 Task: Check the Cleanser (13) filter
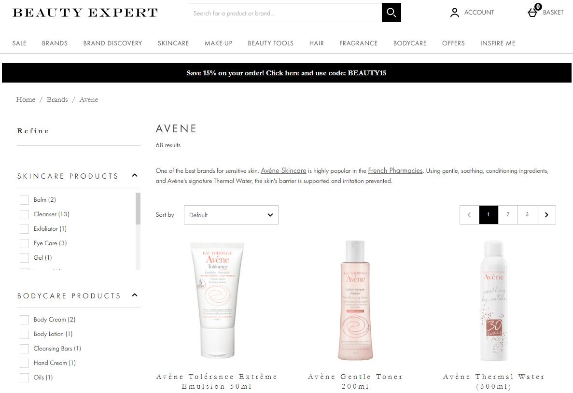click(x=24, y=214)
